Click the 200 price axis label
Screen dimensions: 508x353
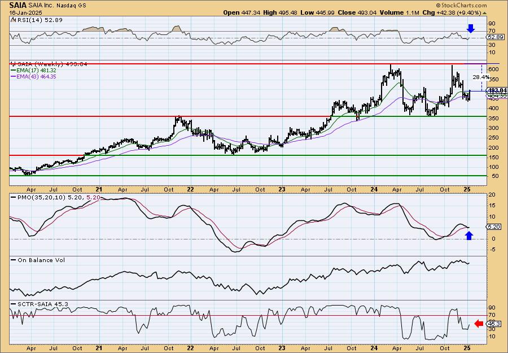[x=493, y=147]
